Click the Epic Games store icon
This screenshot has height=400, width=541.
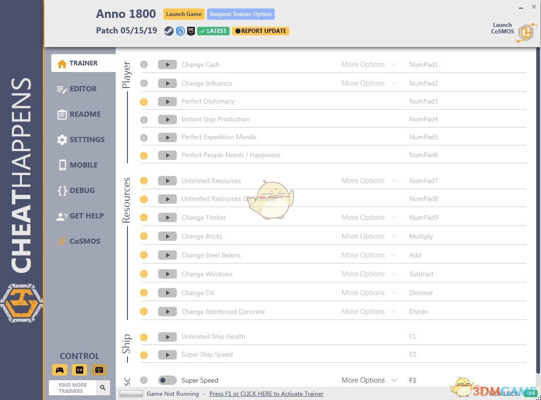[191, 31]
